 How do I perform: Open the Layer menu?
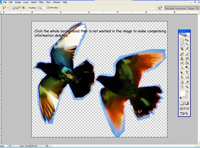(26, 2)
